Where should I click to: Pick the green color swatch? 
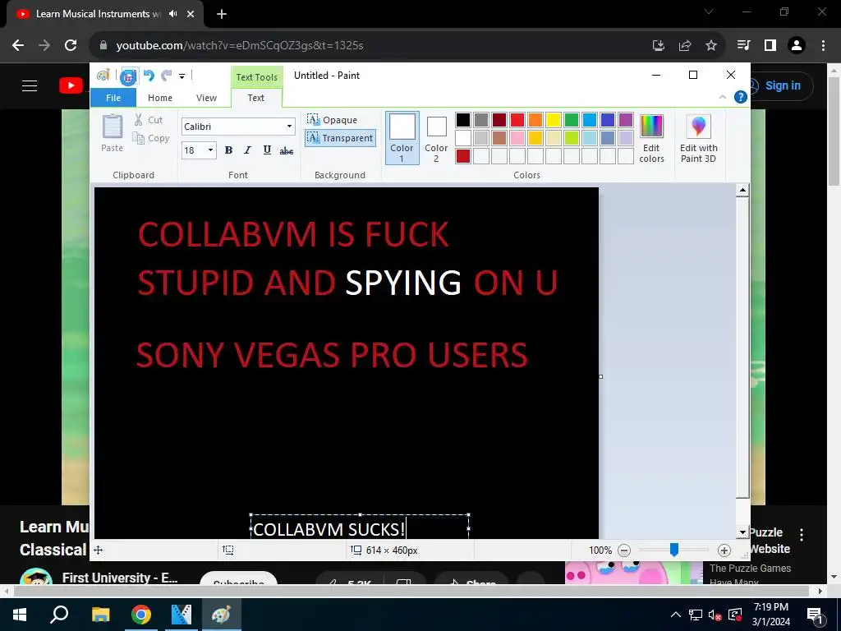572,120
